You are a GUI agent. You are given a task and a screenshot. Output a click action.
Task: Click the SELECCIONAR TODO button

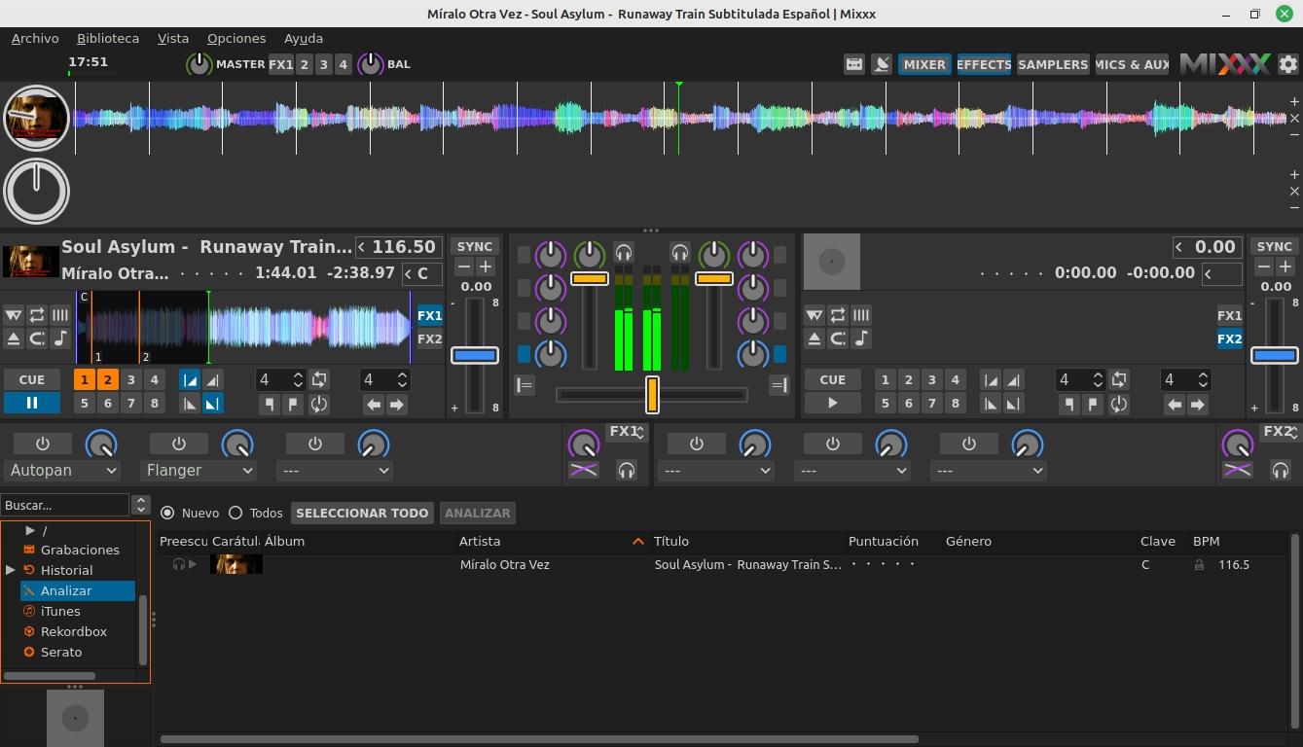point(361,513)
